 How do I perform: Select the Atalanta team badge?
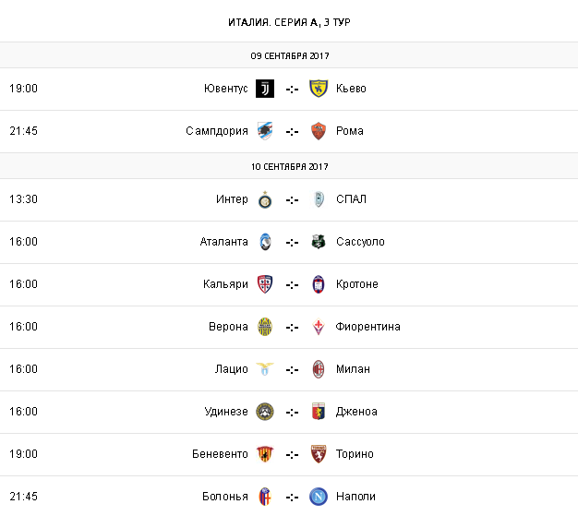click(265, 242)
